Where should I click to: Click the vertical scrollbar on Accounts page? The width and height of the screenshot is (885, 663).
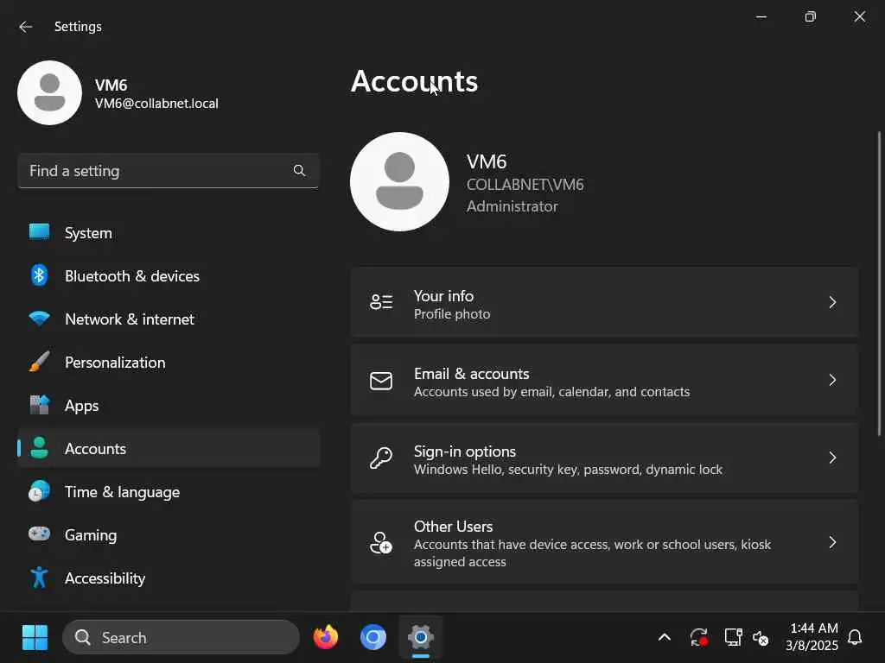pyautogui.click(x=879, y=283)
